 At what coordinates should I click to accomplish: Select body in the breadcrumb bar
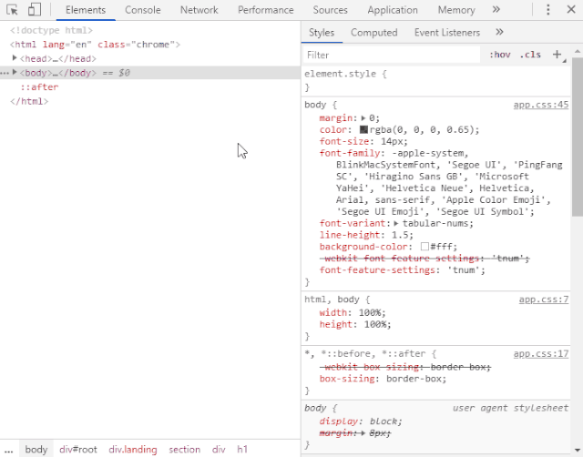[x=36, y=449]
